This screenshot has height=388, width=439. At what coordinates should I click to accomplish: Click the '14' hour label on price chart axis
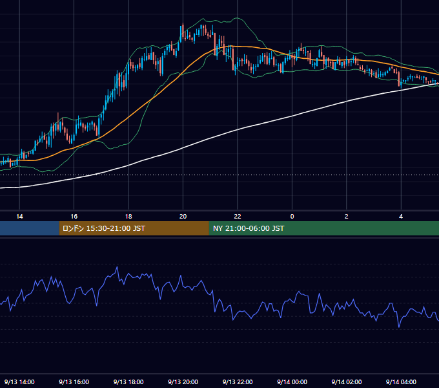[19, 217]
